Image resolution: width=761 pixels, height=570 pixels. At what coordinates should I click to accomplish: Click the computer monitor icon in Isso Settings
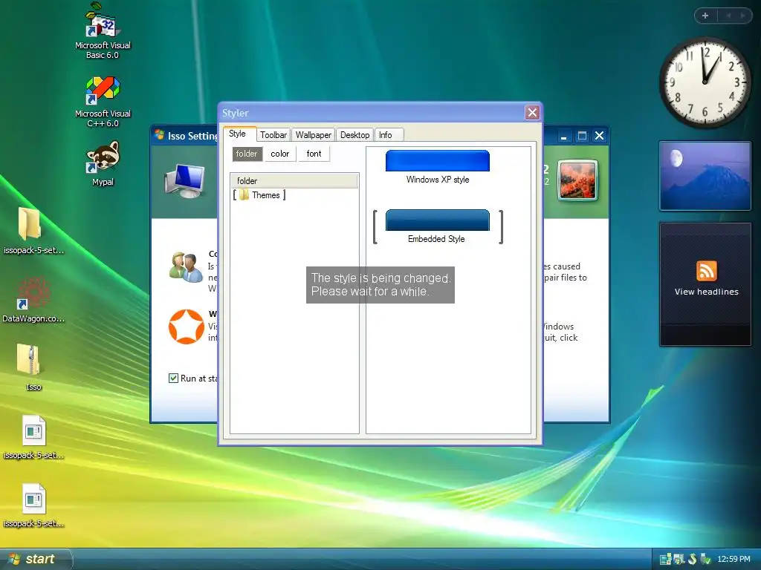pos(184,181)
